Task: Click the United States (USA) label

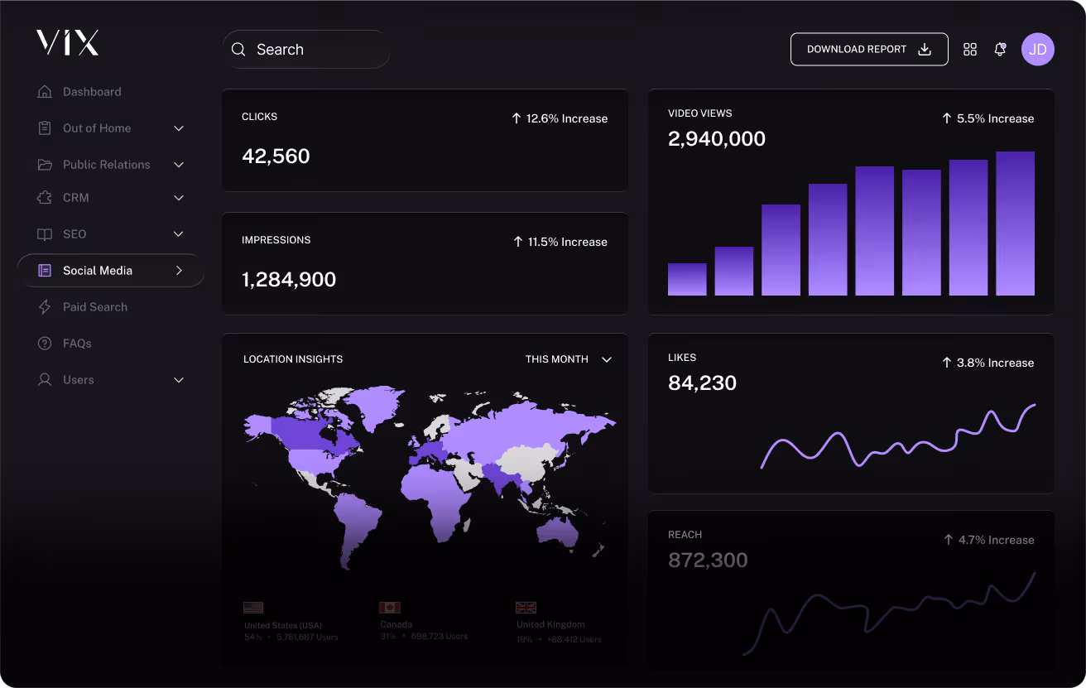Action: tap(283, 625)
